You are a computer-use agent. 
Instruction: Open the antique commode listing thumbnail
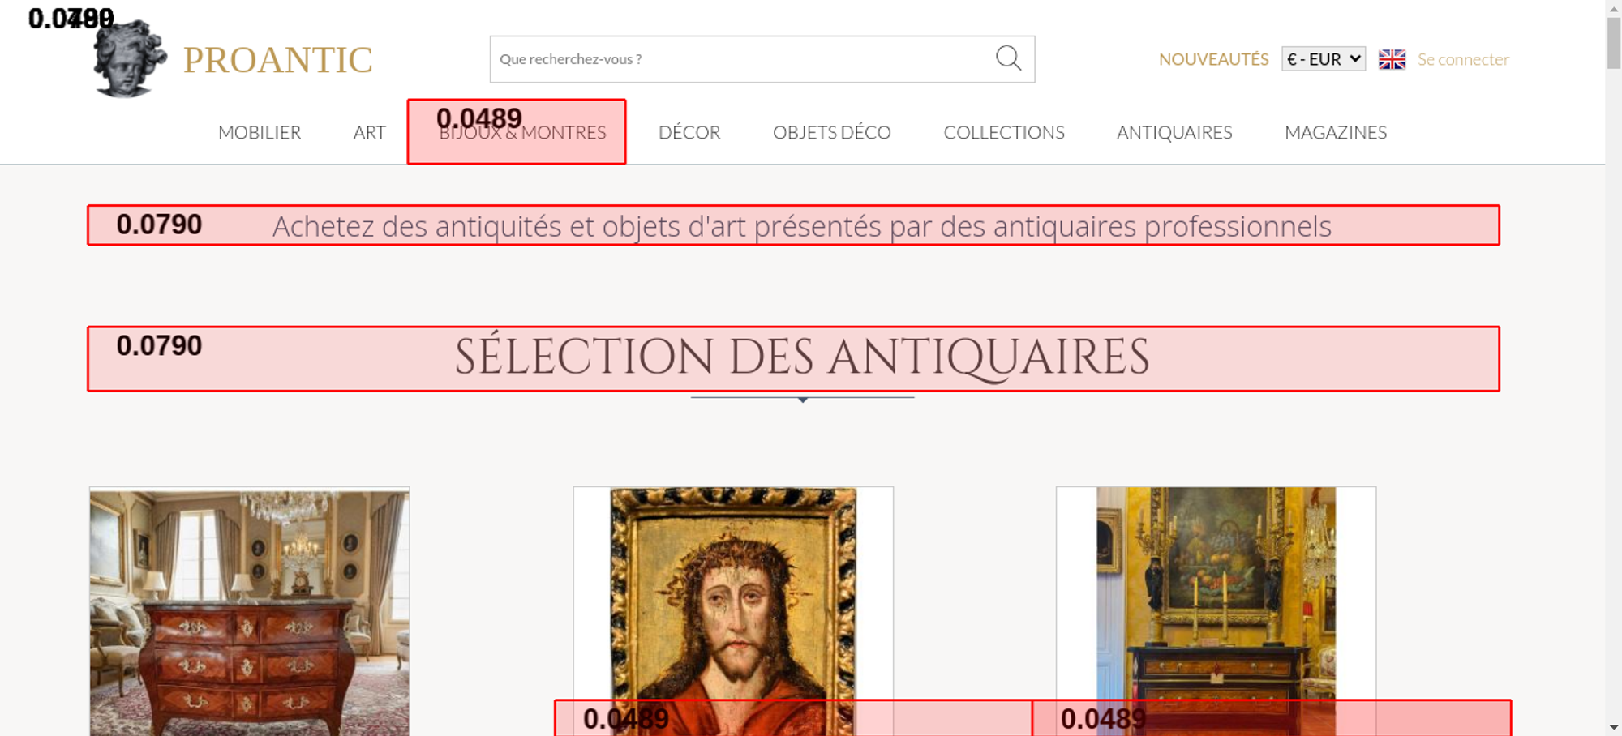point(249,611)
